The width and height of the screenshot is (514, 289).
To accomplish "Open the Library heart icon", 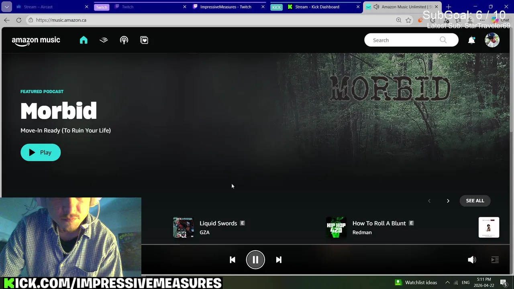I will coord(144,40).
